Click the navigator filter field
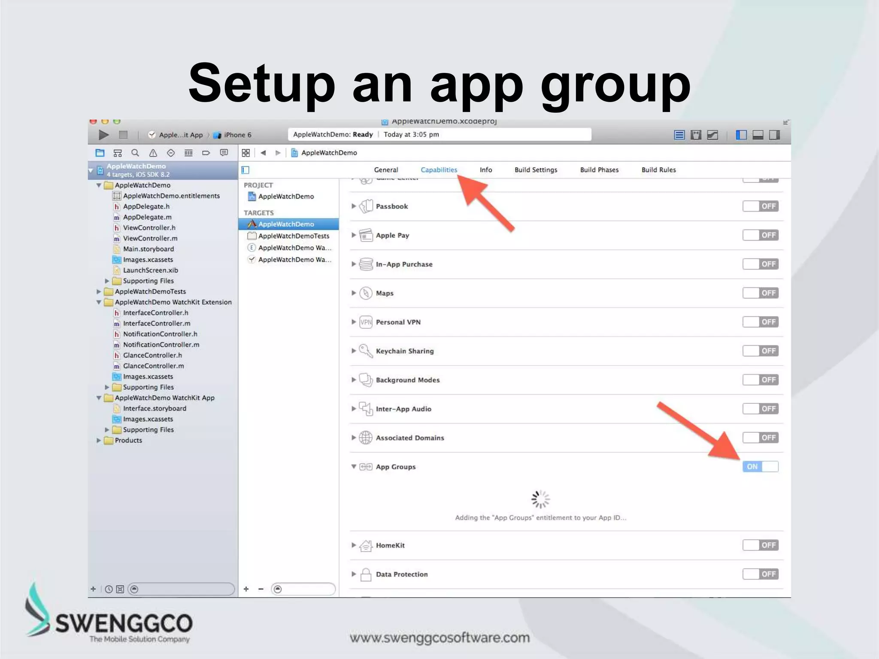Screen dimensions: 879x659 [181, 589]
